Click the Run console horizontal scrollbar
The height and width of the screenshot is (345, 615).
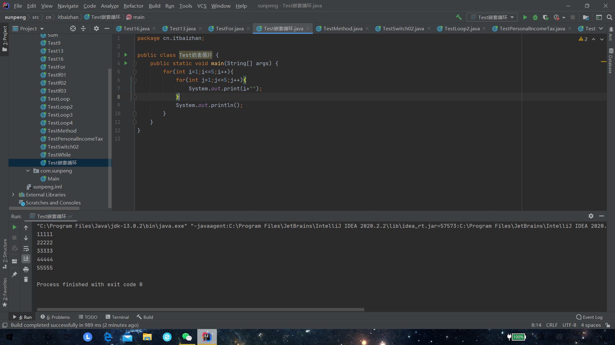(x=201, y=310)
